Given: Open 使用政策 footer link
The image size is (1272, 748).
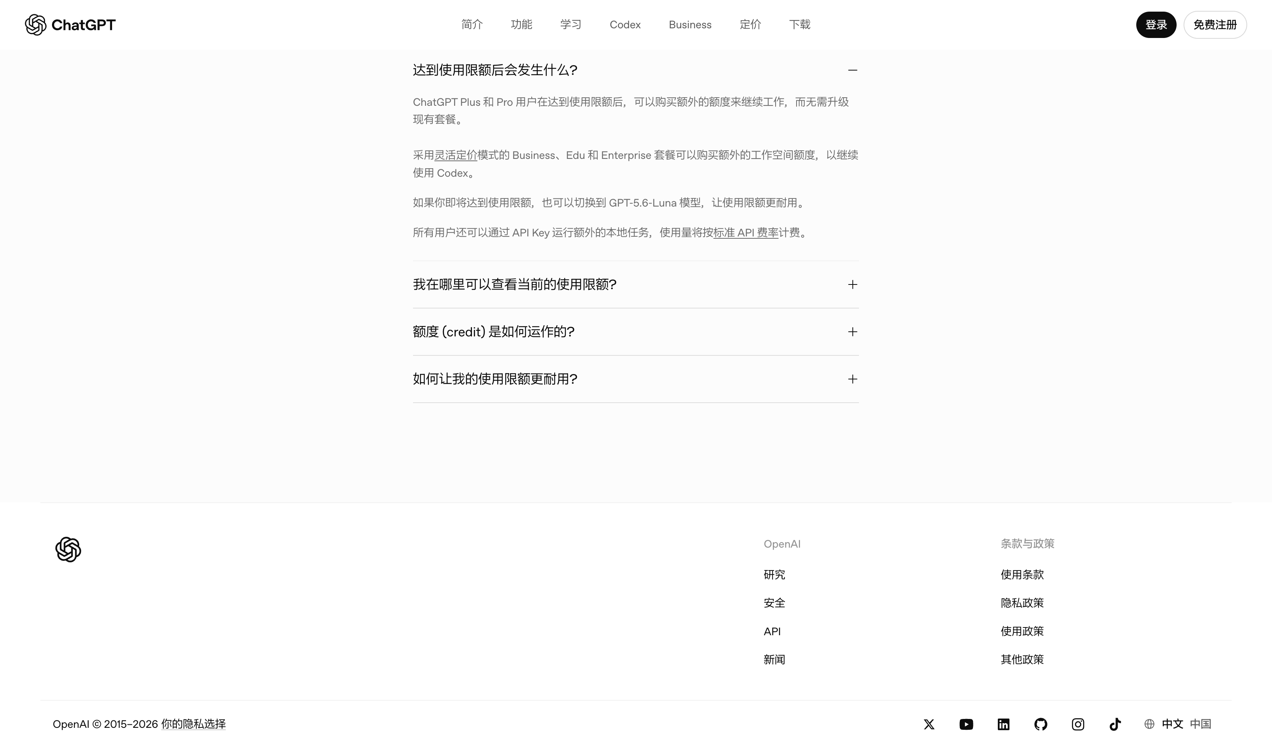Looking at the screenshot, I should (1022, 631).
